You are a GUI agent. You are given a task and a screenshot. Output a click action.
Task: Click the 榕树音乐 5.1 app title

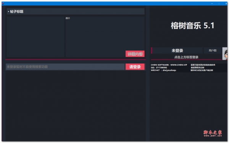pyautogui.click(x=192, y=26)
